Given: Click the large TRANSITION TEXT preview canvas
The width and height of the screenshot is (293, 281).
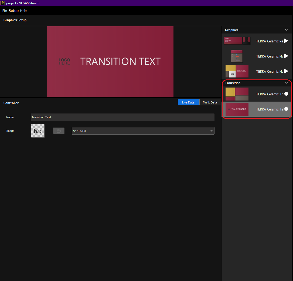Looking at the screenshot, I should (x=110, y=62).
